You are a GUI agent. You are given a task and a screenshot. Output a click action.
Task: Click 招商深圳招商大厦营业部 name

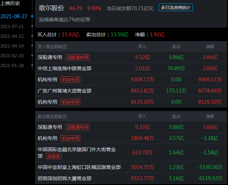64,178
